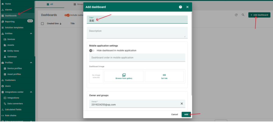Click the search icon in dashboards toolbar

click(x=243, y=15)
